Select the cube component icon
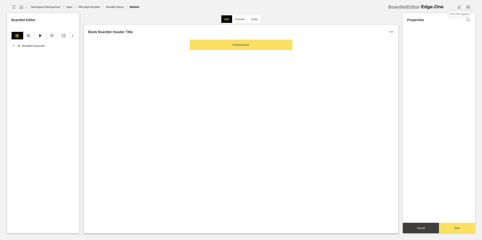 (52, 36)
